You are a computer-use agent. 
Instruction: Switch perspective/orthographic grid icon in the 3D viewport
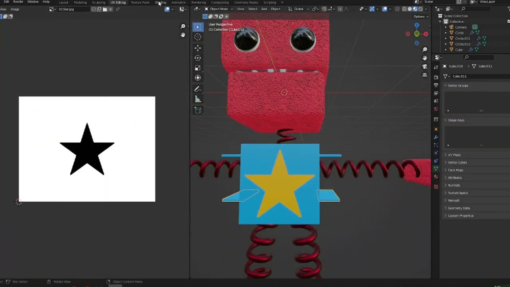tap(425, 75)
